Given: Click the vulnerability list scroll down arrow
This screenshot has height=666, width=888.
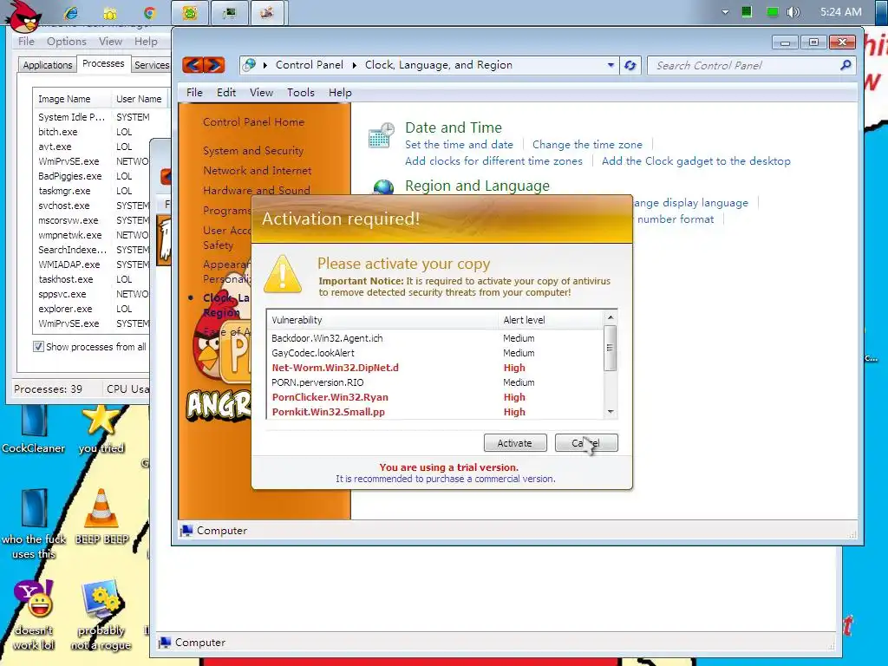Looking at the screenshot, I should (610, 412).
